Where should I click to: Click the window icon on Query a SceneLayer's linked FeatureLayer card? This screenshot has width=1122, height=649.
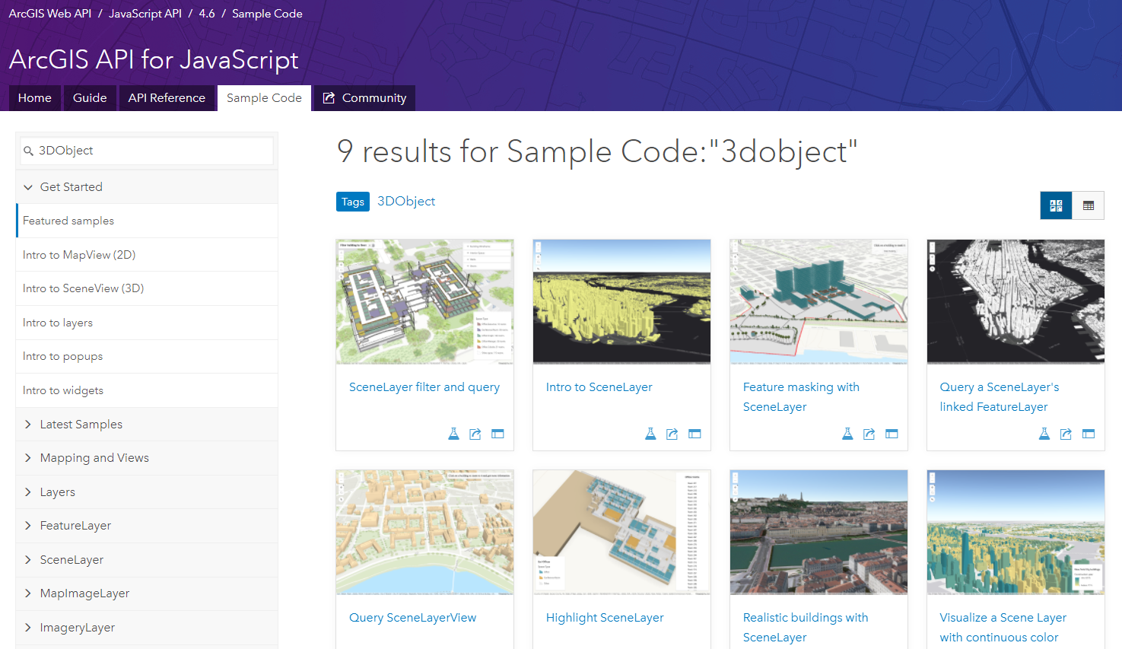(x=1089, y=434)
